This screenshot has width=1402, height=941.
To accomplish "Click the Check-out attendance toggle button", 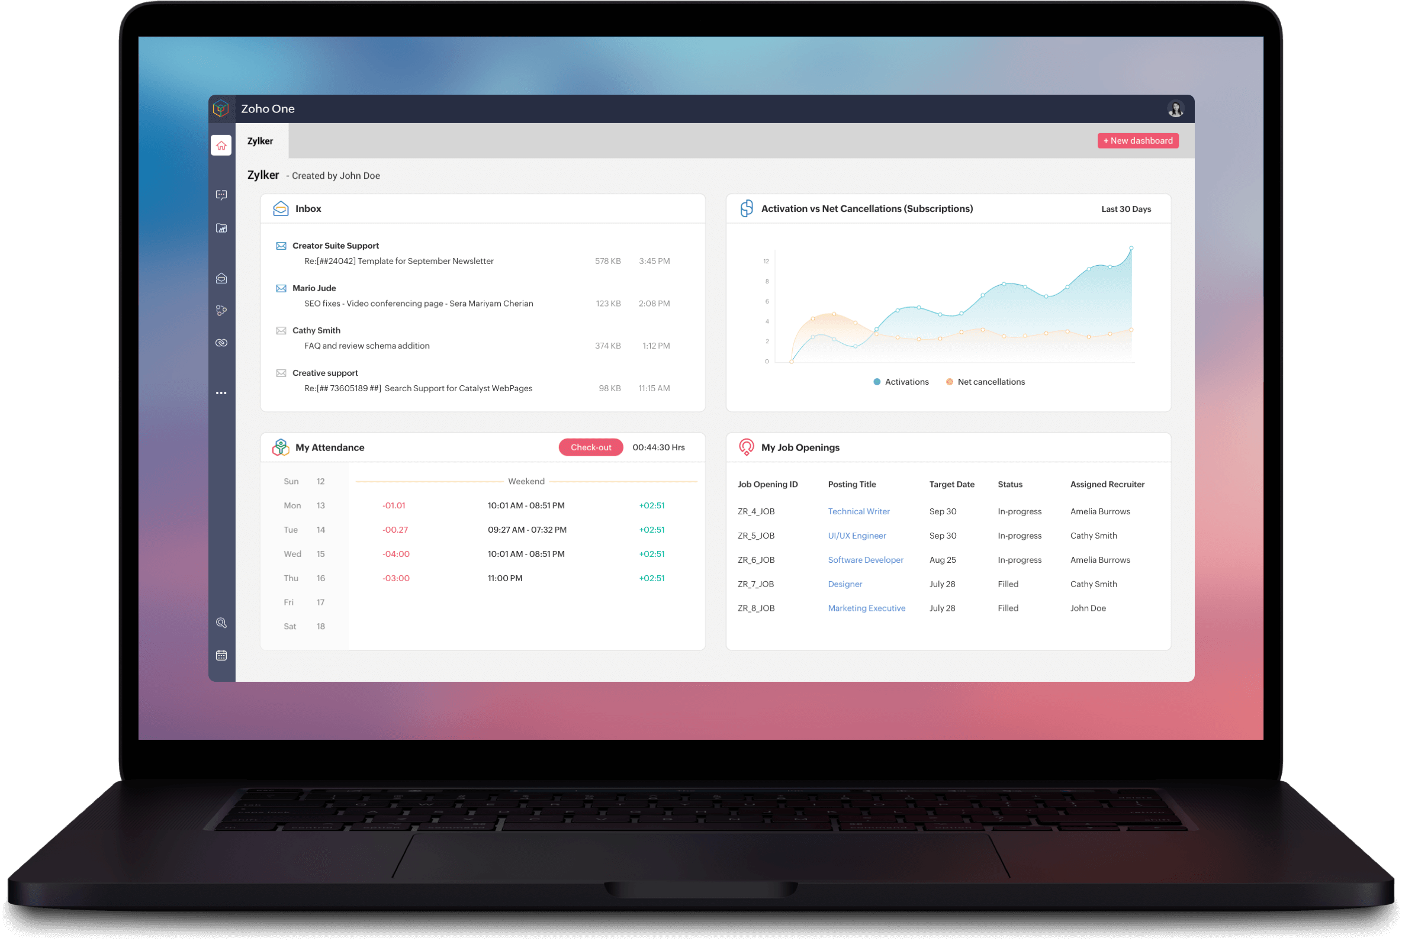I will [x=590, y=447].
